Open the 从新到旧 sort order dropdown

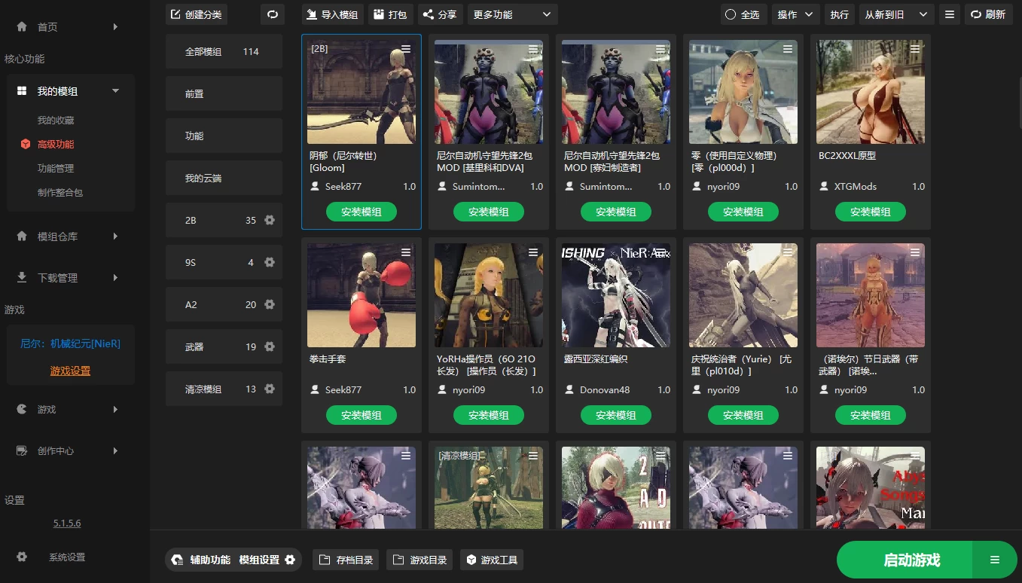coord(896,14)
